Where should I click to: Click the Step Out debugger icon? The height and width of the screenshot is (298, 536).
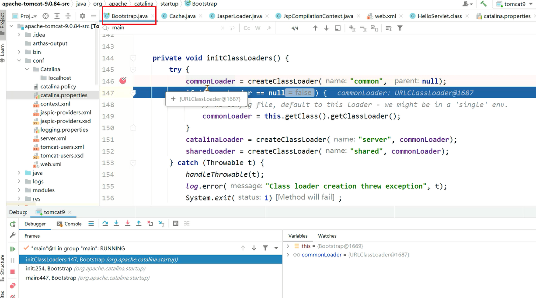(x=139, y=224)
